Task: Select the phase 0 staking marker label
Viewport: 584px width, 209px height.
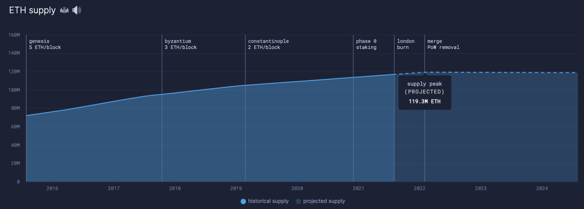Action: (x=366, y=44)
